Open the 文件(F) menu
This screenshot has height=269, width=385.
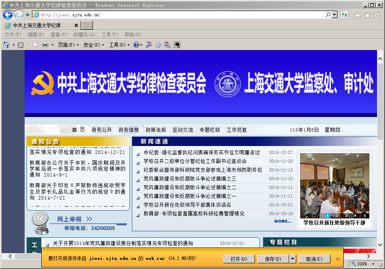[13, 35]
